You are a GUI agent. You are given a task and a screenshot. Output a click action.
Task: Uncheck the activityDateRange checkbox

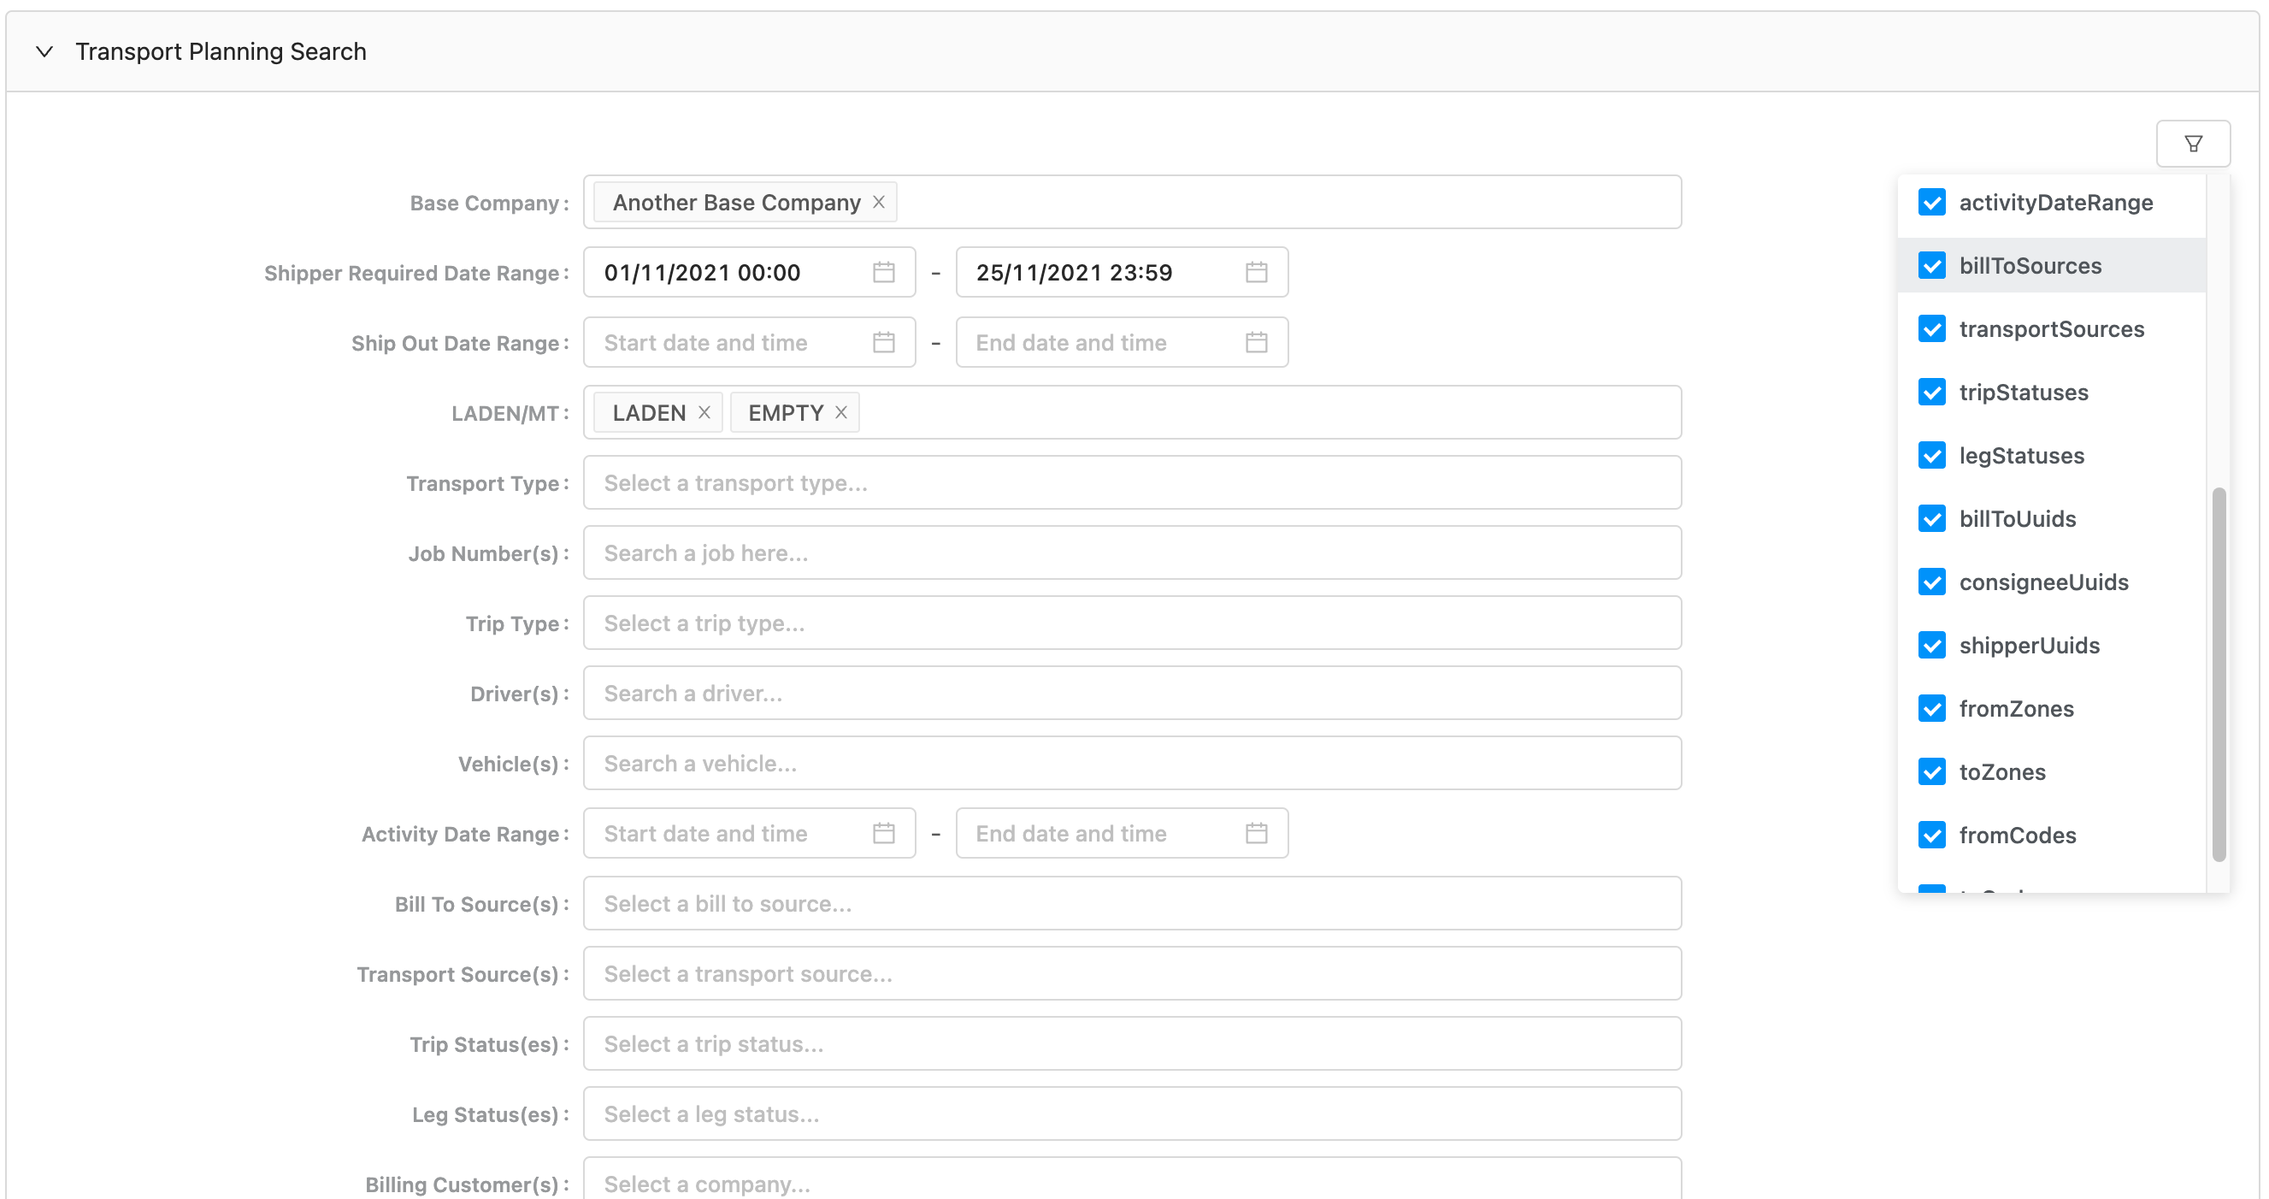tap(1931, 203)
